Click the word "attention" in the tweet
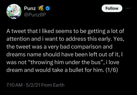 18,39
